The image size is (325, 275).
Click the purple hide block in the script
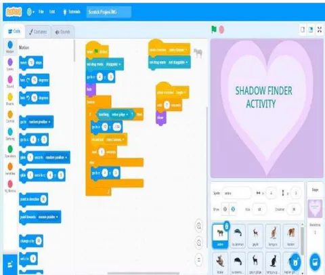[x=91, y=89]
